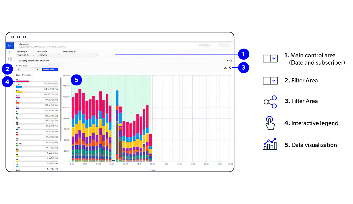Click the first button in the top-right header
Image resolution: width=353 pixels, height=204 pixels.
click(204, 45)
